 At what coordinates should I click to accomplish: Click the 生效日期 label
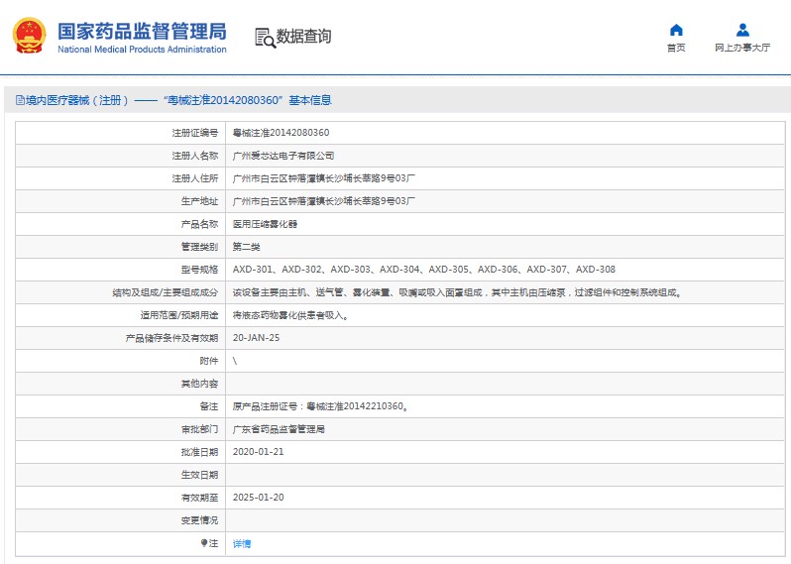(x=199, y=475)
